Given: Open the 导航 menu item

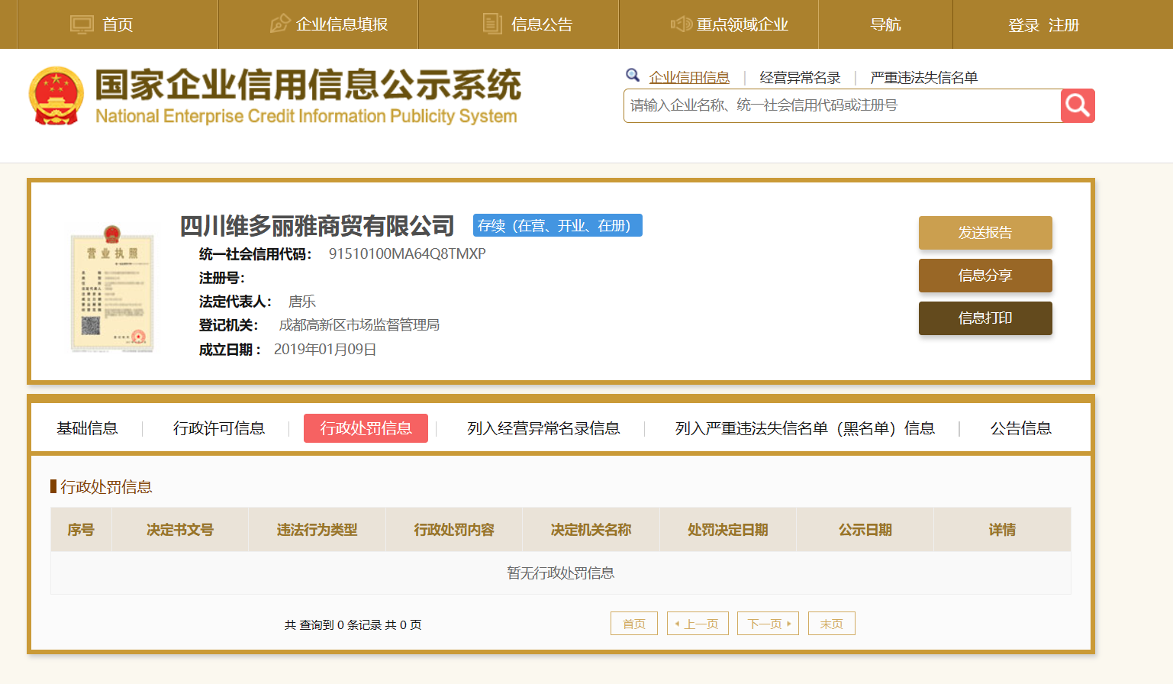Looking at the screenshot, I should [885, 24].
